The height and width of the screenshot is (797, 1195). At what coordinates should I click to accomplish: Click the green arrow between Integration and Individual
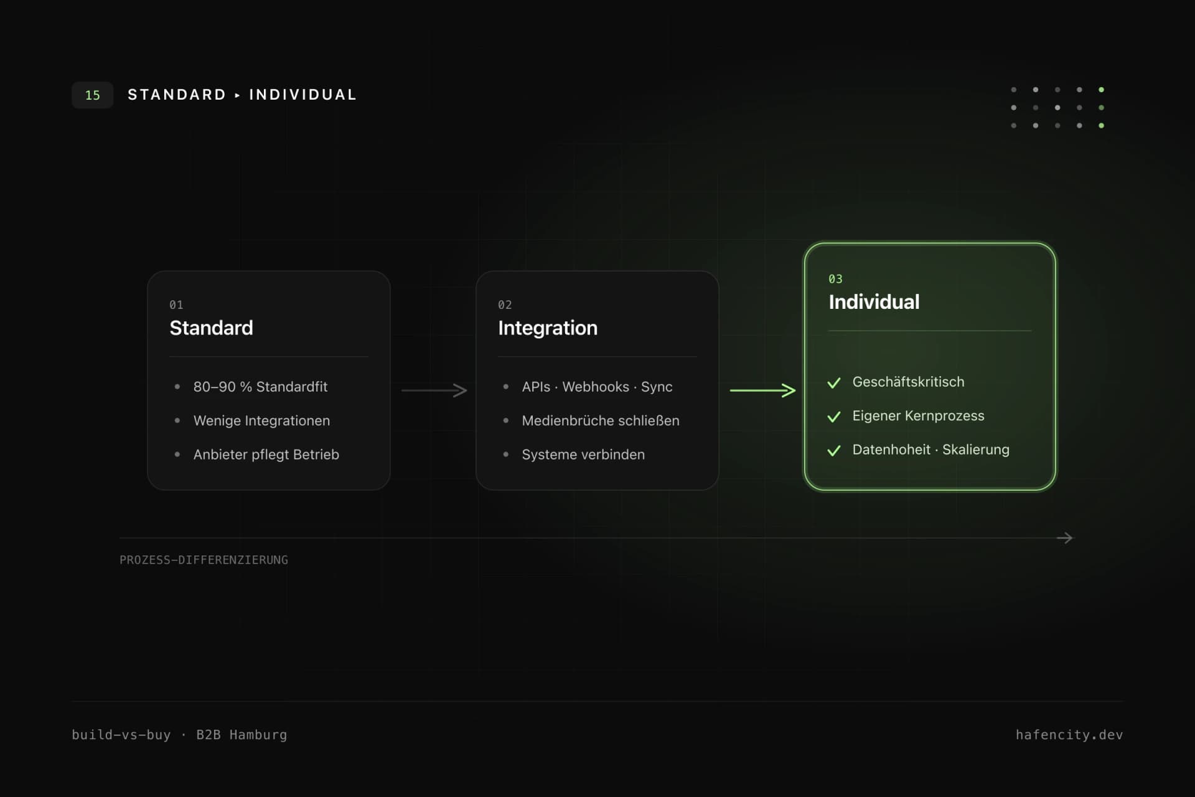point(762,390)
